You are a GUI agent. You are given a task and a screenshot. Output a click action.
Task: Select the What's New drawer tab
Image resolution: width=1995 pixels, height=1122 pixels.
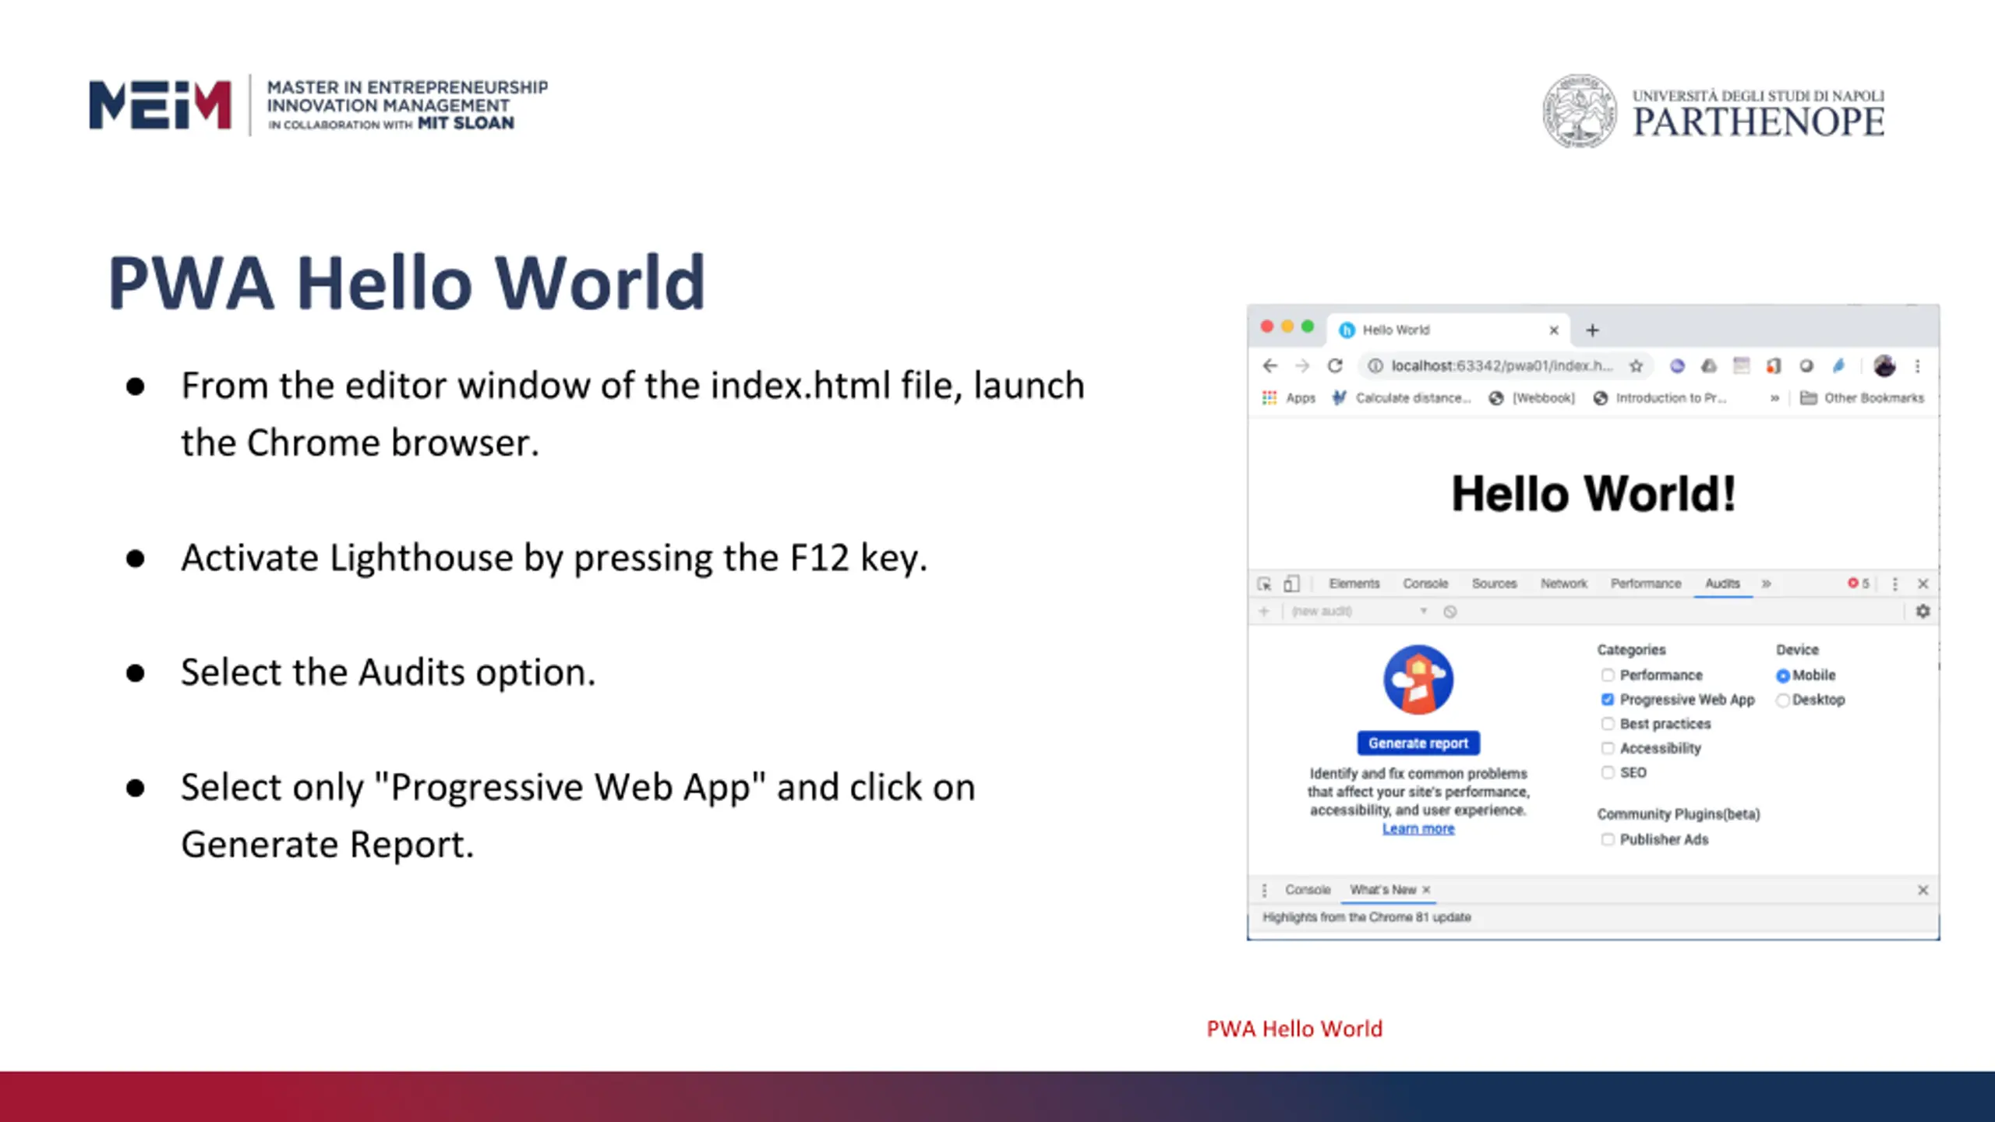(1382, 890)
